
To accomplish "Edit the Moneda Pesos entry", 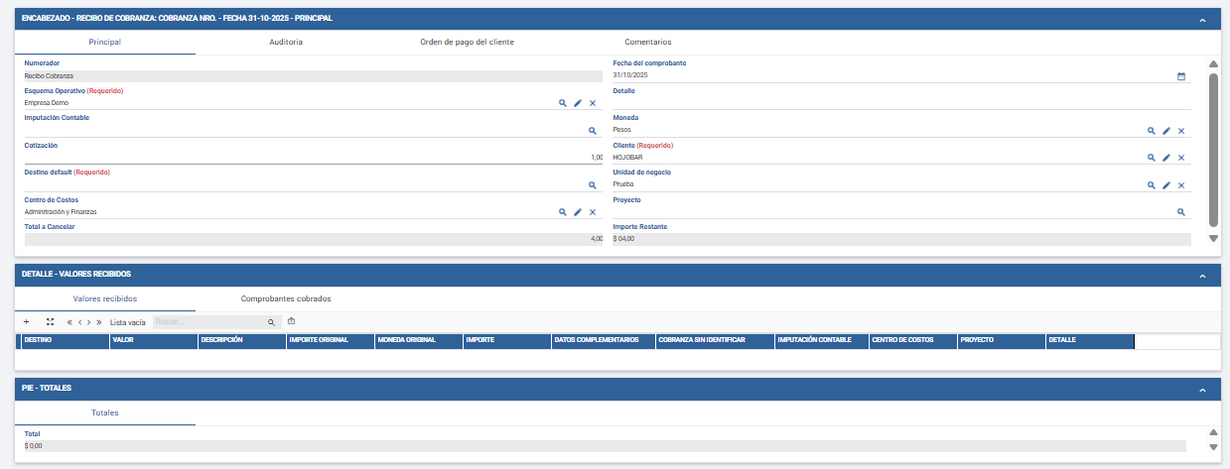I will (1166, 131).
